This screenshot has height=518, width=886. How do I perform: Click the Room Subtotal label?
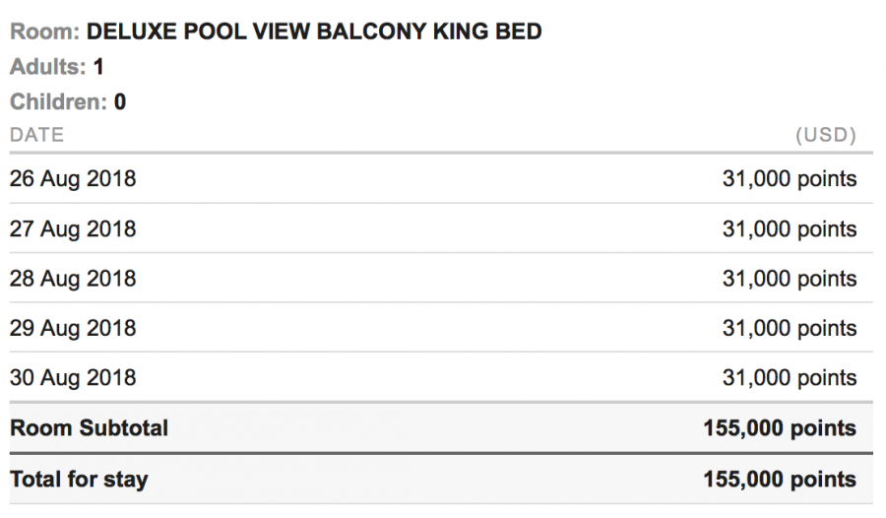pyautogui.click(x=89, y=428)
